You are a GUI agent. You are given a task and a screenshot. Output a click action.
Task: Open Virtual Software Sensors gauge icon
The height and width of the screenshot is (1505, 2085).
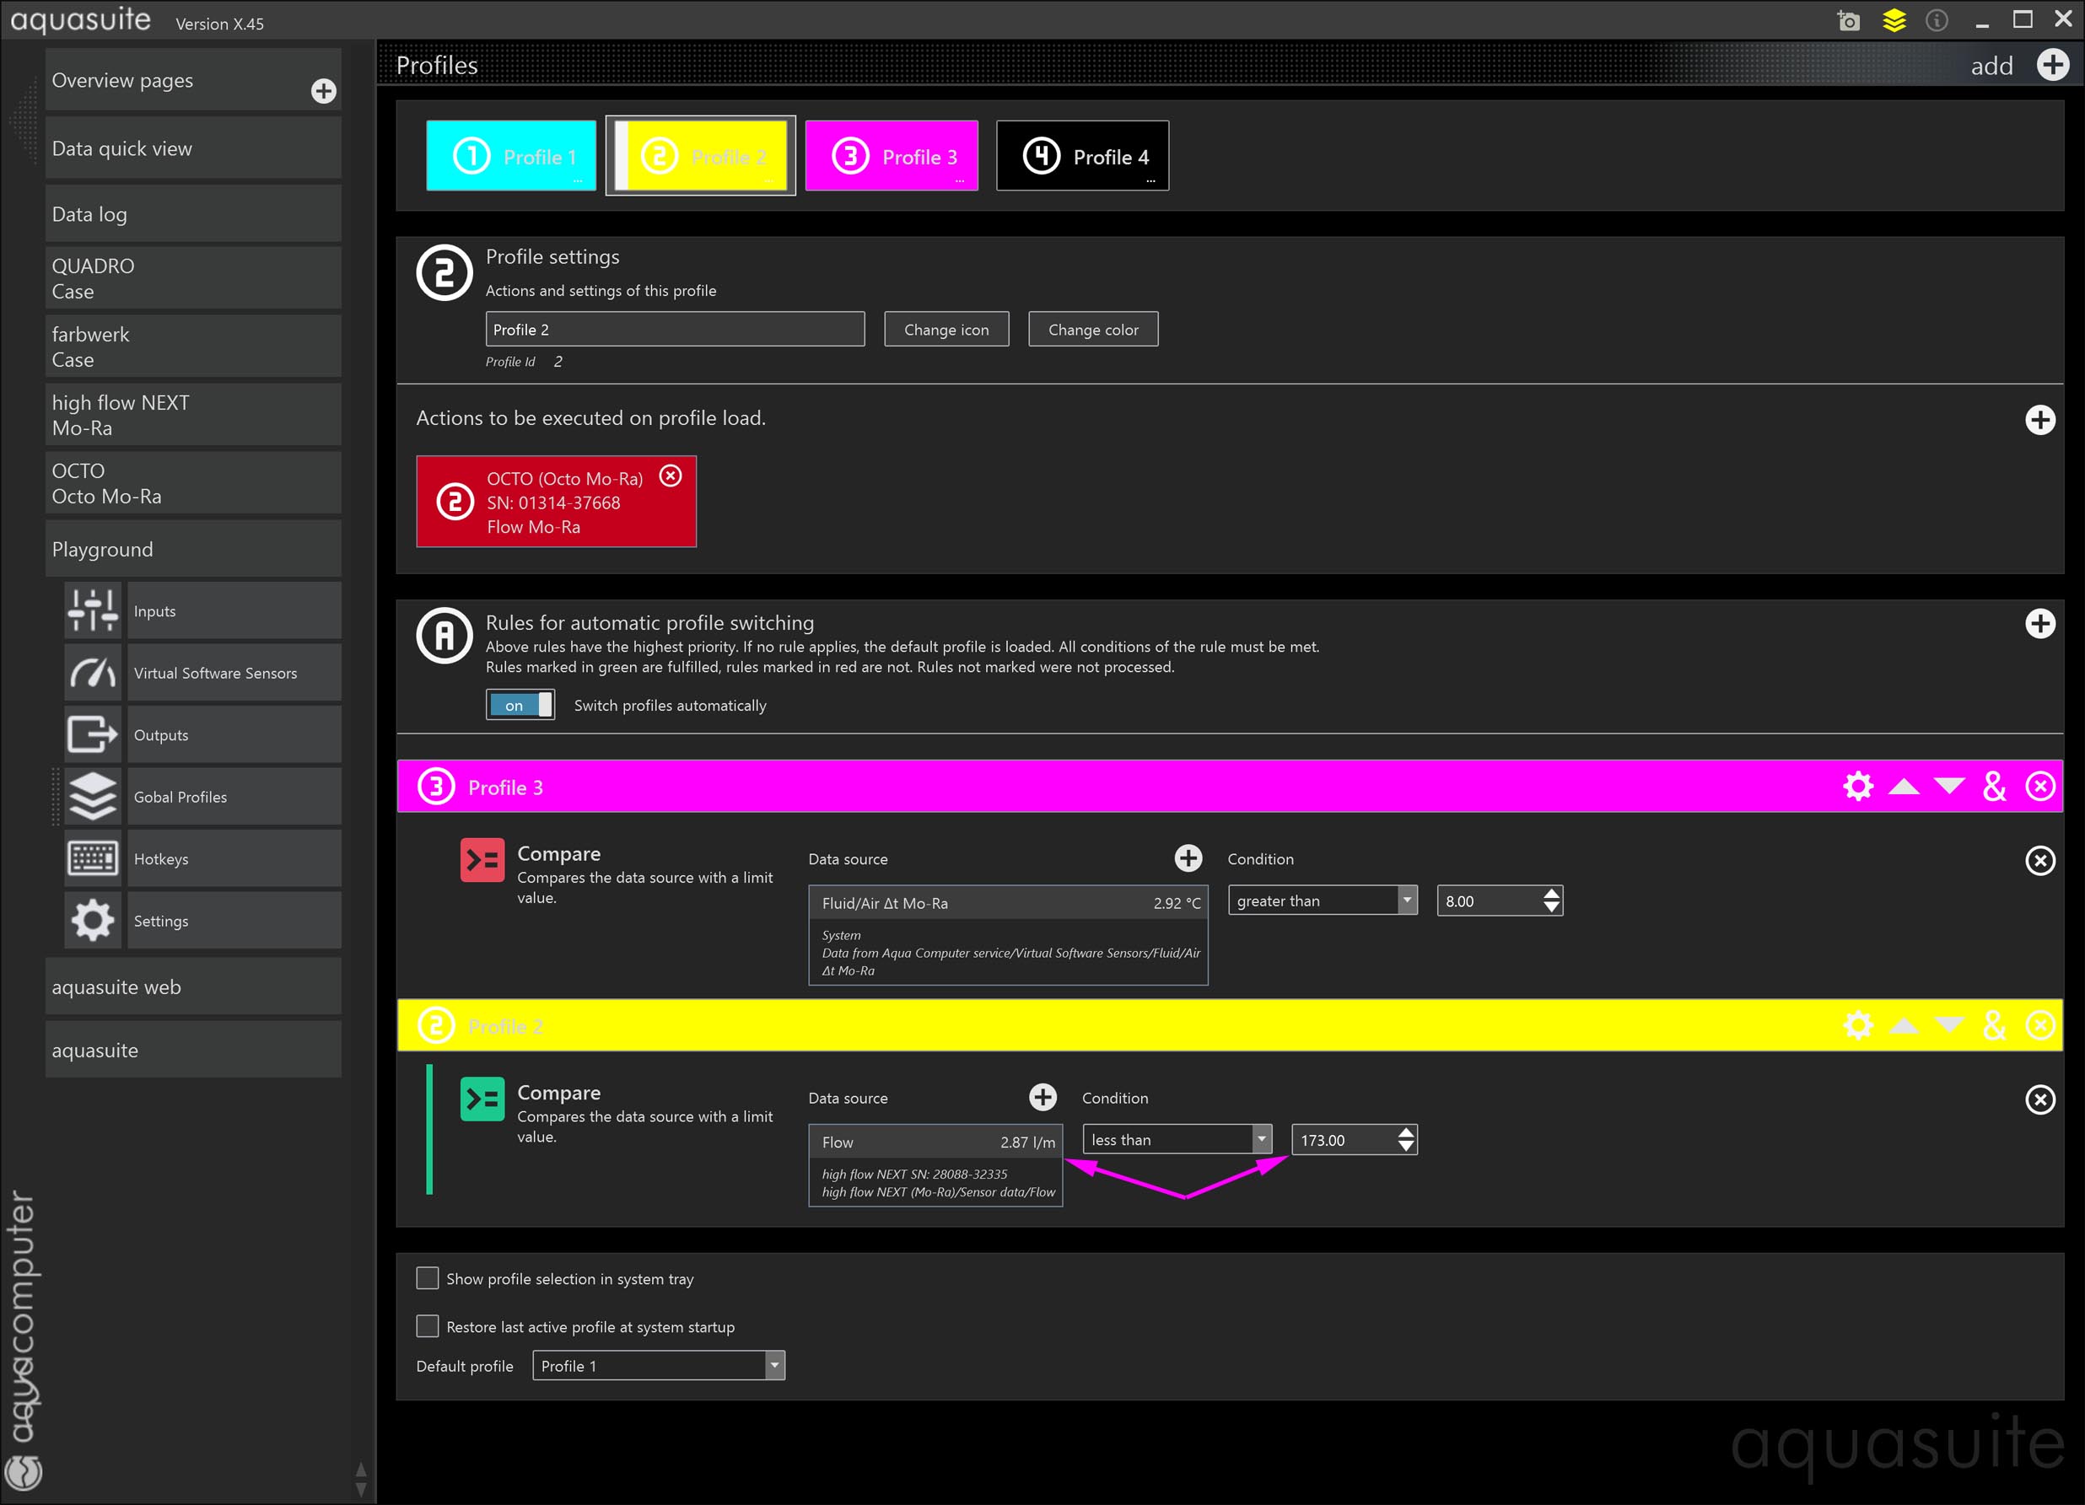coord(93,674)
